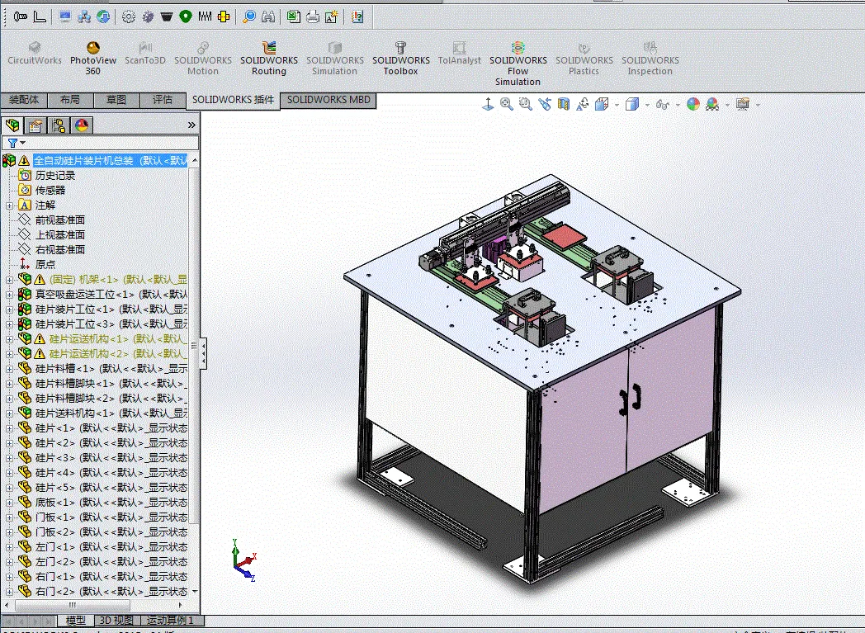Click the Section View icon
The height and width of the screenshot is (633, 865).
(x=563, y=104)
